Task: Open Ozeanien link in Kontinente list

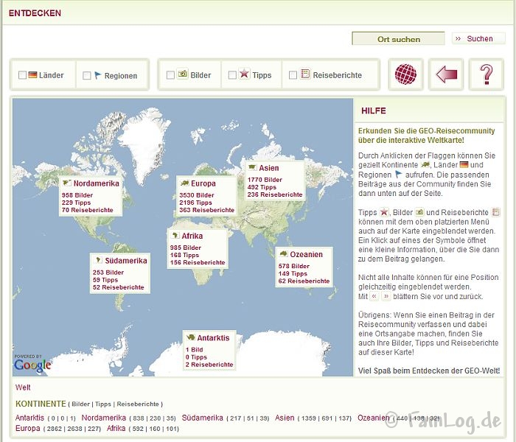Action: [374, 418]
